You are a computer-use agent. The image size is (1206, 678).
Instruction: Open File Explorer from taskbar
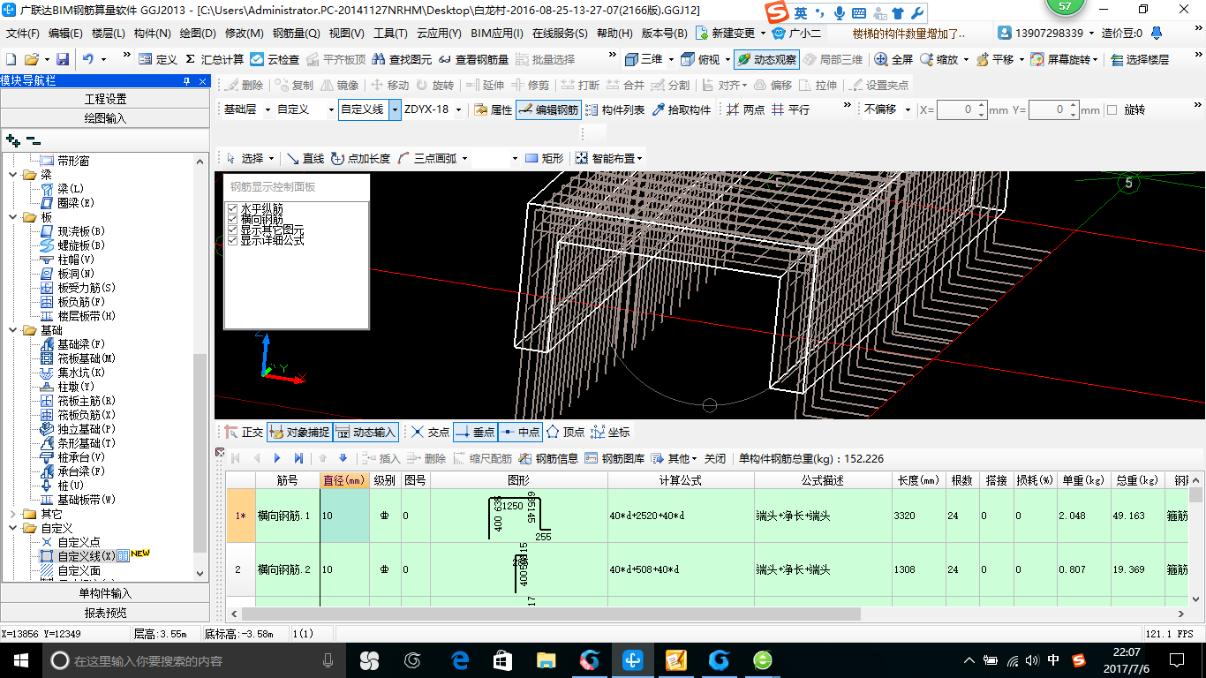point(546,659)
